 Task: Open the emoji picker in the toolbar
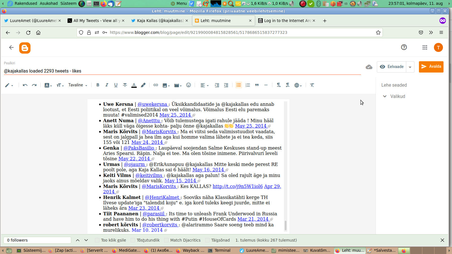point(188,85)
